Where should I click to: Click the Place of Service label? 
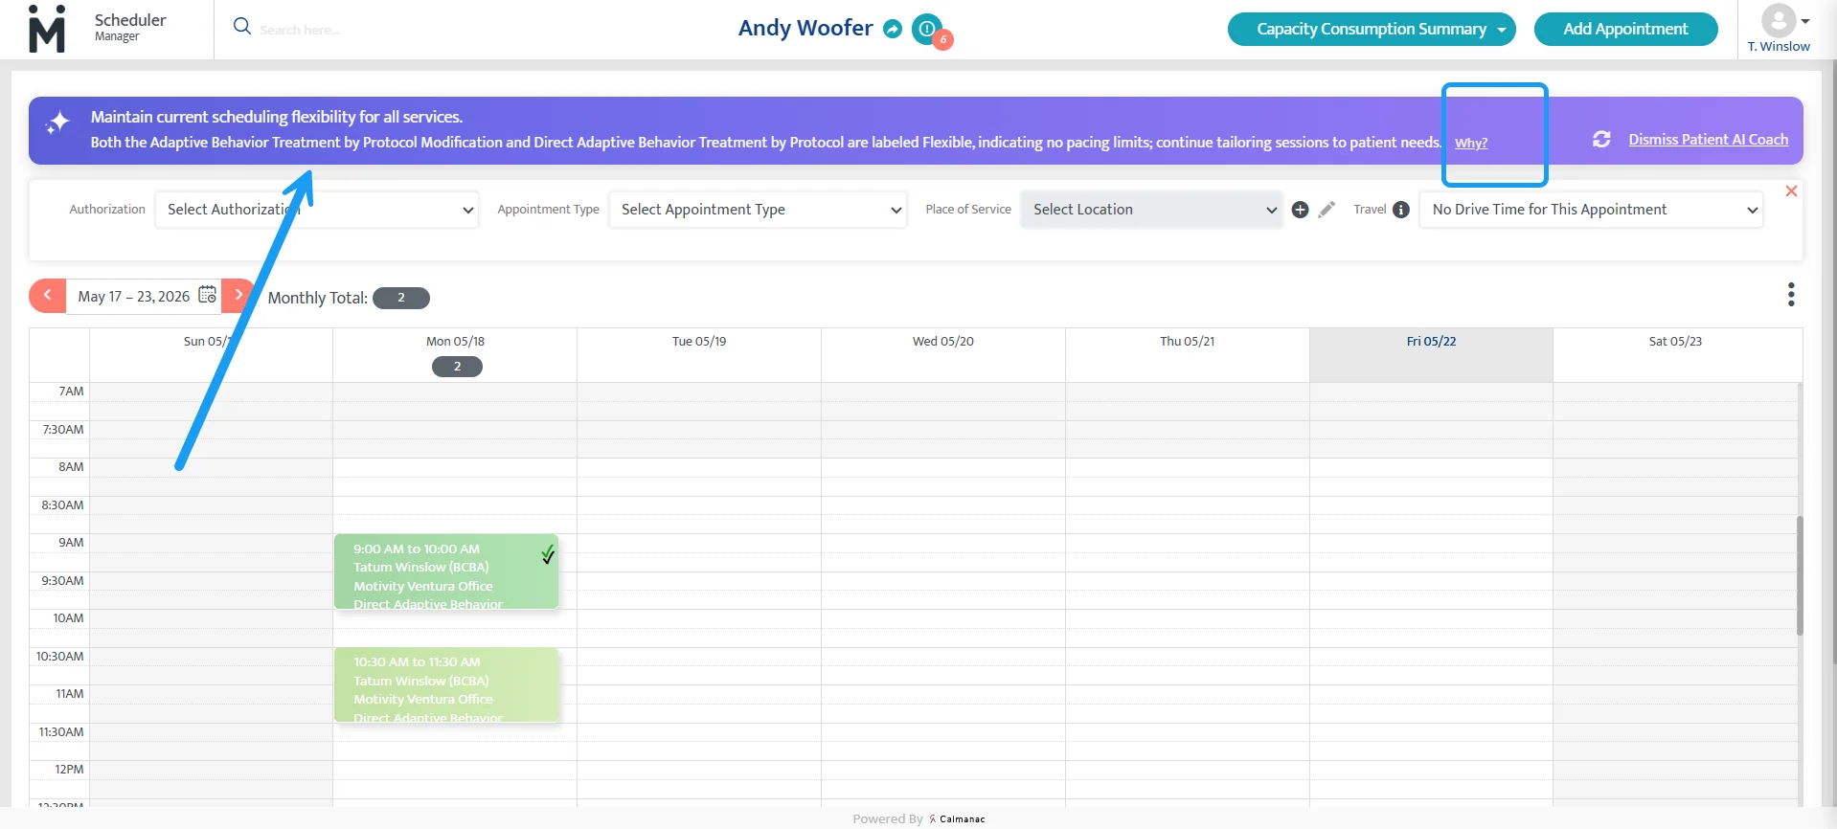(x=968, y=210)
